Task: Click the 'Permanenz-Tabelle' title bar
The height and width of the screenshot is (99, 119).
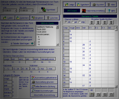Action: (x=90, y=16)
